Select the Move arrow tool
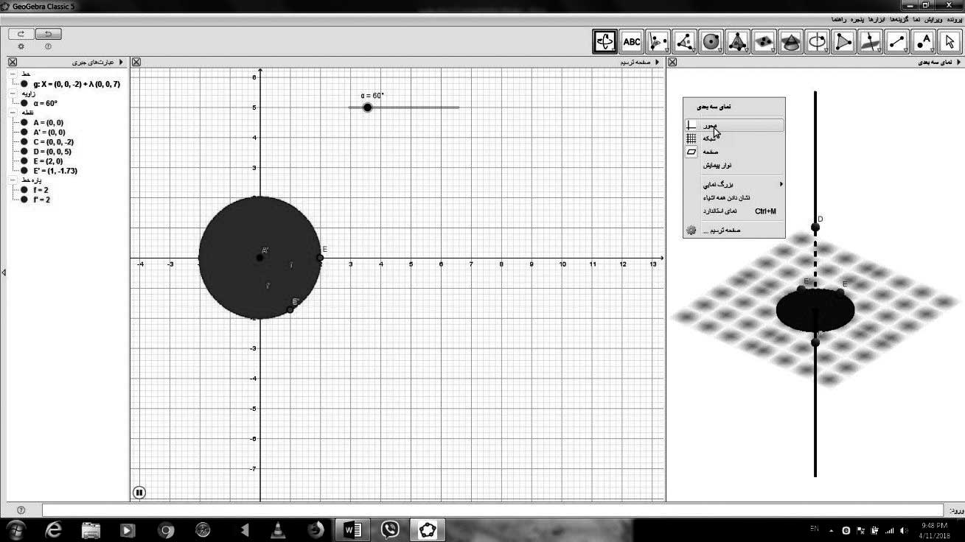The width and height of the screenshot is (965, 542). 950,42
